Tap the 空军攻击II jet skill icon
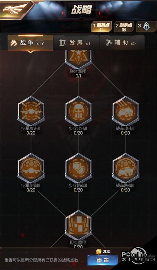This screenshot has height=270, width=157. point(31,111)
